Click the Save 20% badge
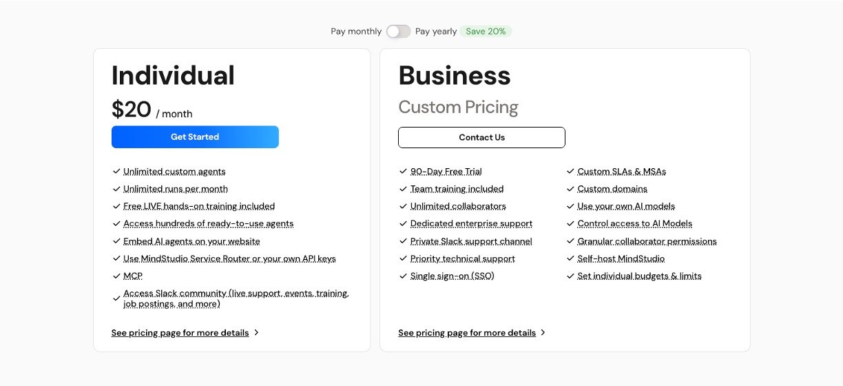Image resolution: width=843 pixels, height=386 pixels. (x=486, y=31)
